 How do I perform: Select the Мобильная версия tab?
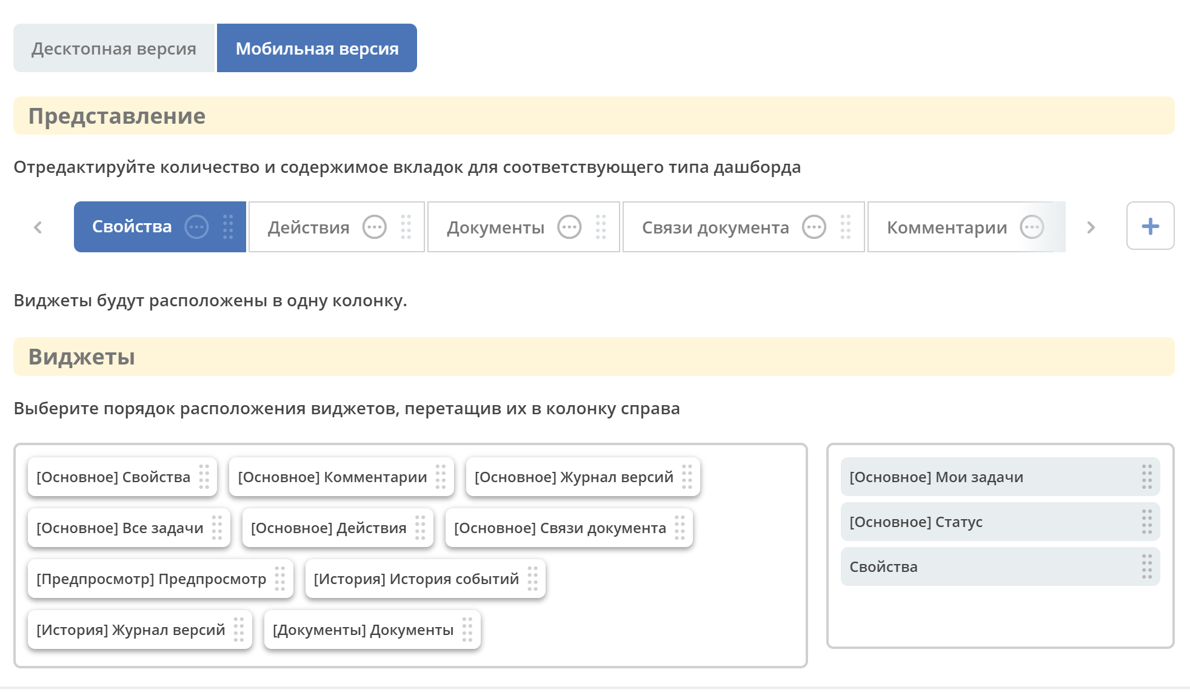(317, 48)
